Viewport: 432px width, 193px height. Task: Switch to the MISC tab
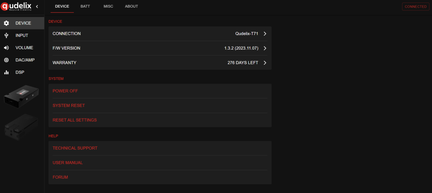[x=108, y=6]
